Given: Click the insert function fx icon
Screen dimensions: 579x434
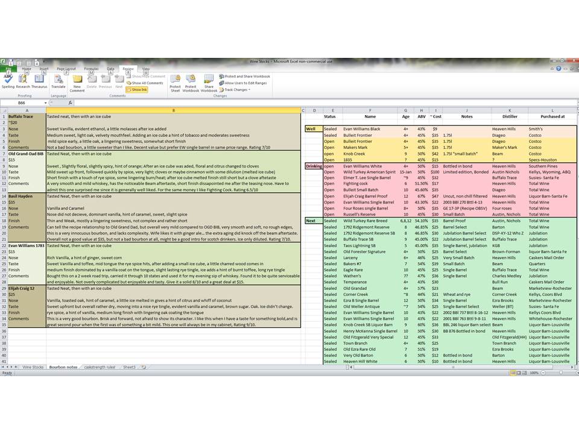Looking at the screenshot, I should tap(70, 103).
